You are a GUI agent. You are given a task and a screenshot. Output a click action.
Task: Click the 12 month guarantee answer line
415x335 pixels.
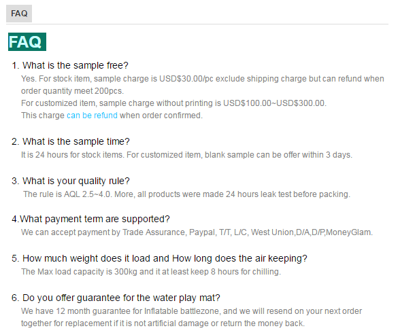191,311
